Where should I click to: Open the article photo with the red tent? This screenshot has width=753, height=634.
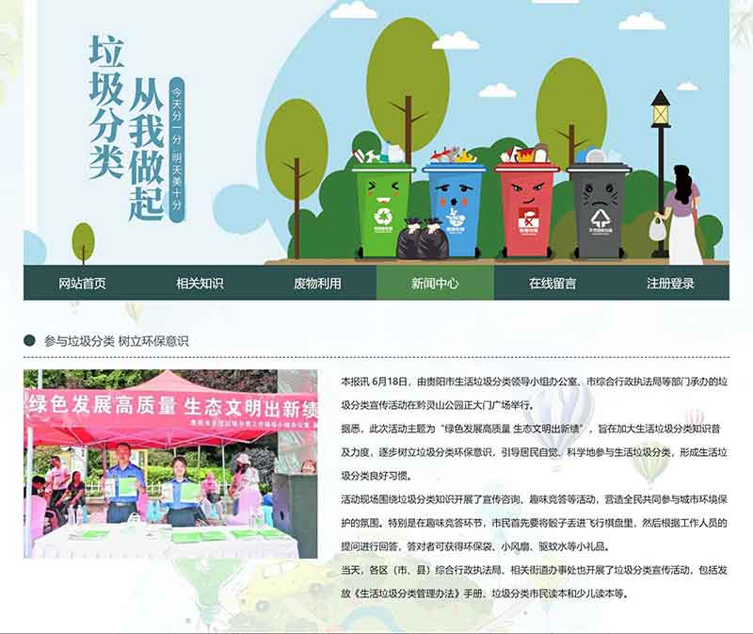point(170,463)
